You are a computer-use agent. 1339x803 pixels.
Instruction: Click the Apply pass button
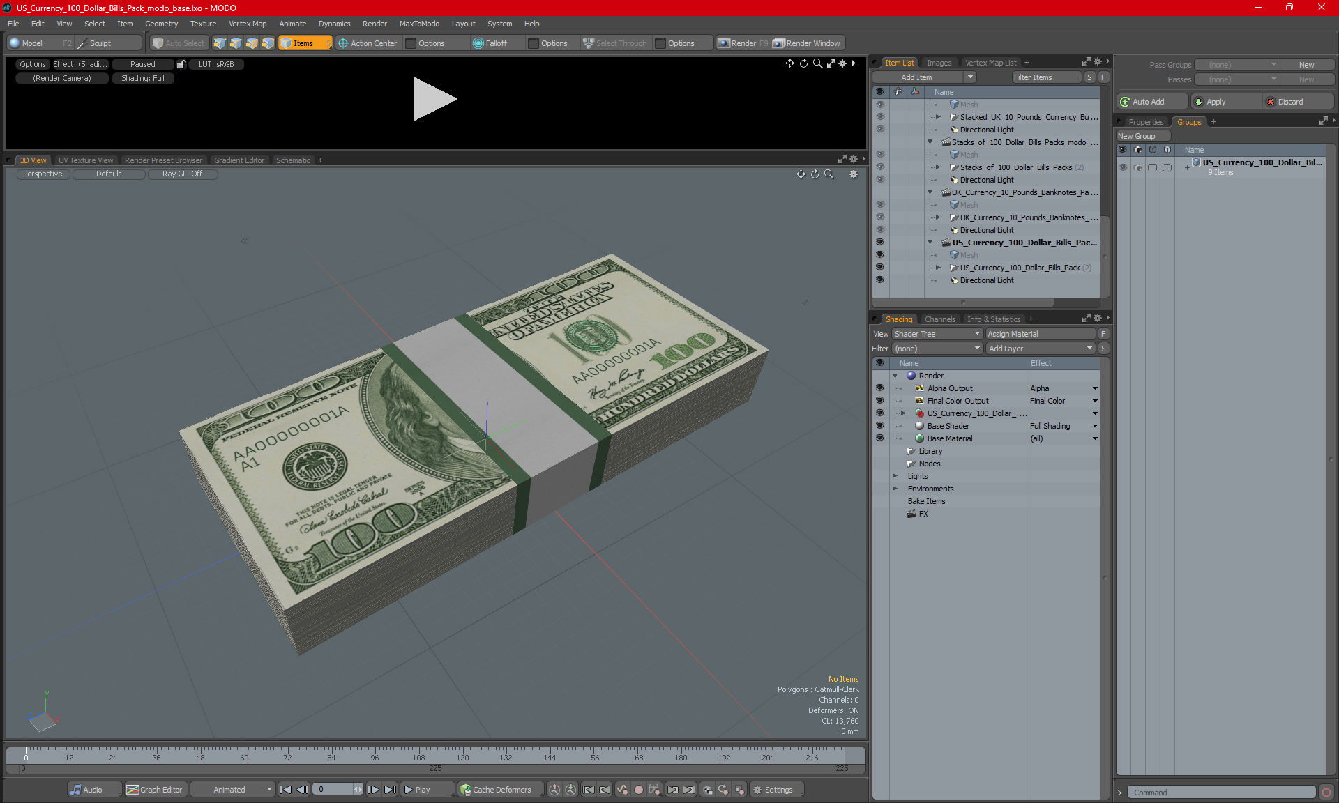pos(1226,102)
